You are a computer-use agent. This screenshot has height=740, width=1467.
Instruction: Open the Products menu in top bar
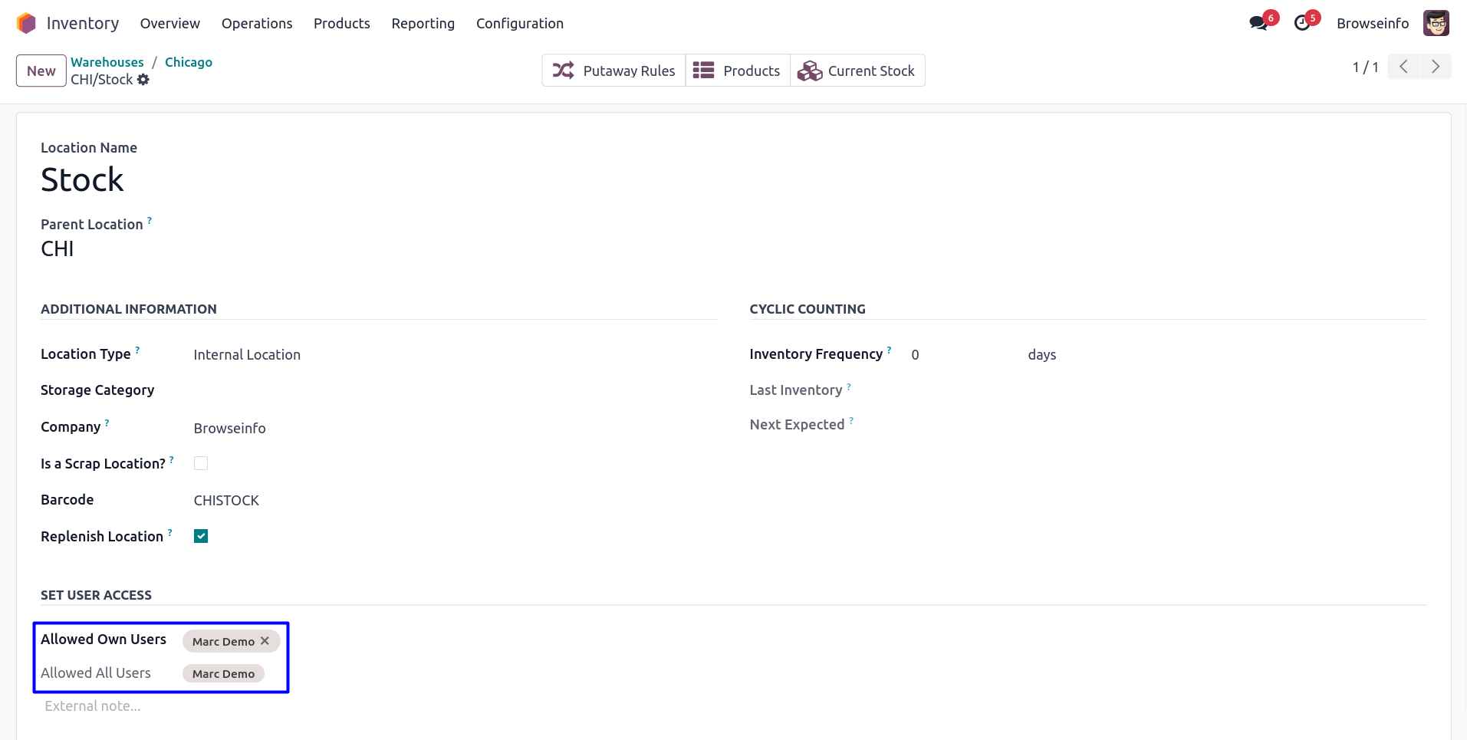[x=342, y=23]
